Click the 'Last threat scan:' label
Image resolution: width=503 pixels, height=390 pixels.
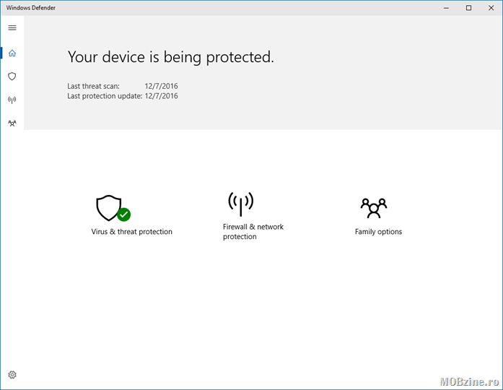(x=93, y=86)
